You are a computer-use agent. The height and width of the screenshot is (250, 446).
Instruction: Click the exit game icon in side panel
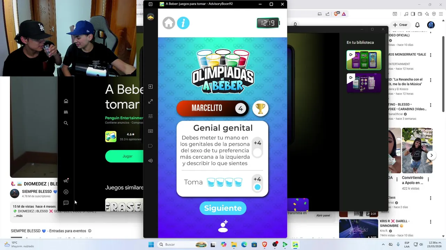coord(151,86)
